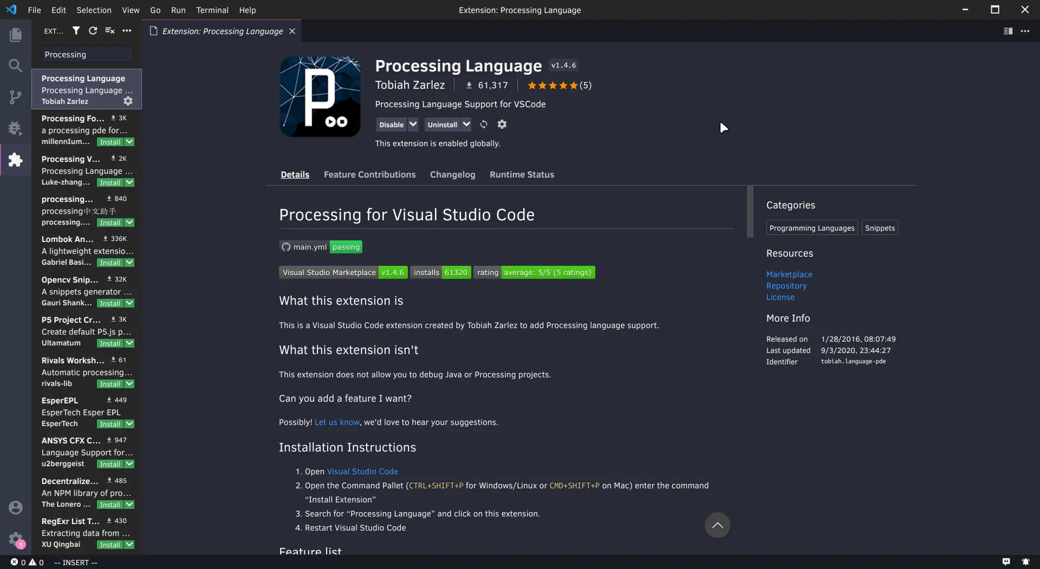This screenshot has height=569, width=1040.
Task: Switch to the Changelog tab
Action: point(452,174)
